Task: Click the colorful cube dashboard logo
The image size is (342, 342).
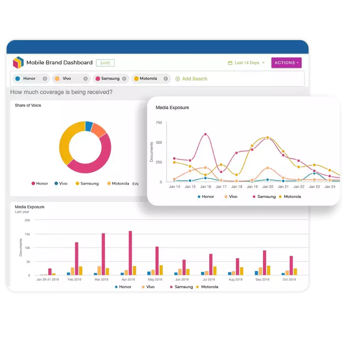Action: [x=18, y=62]
